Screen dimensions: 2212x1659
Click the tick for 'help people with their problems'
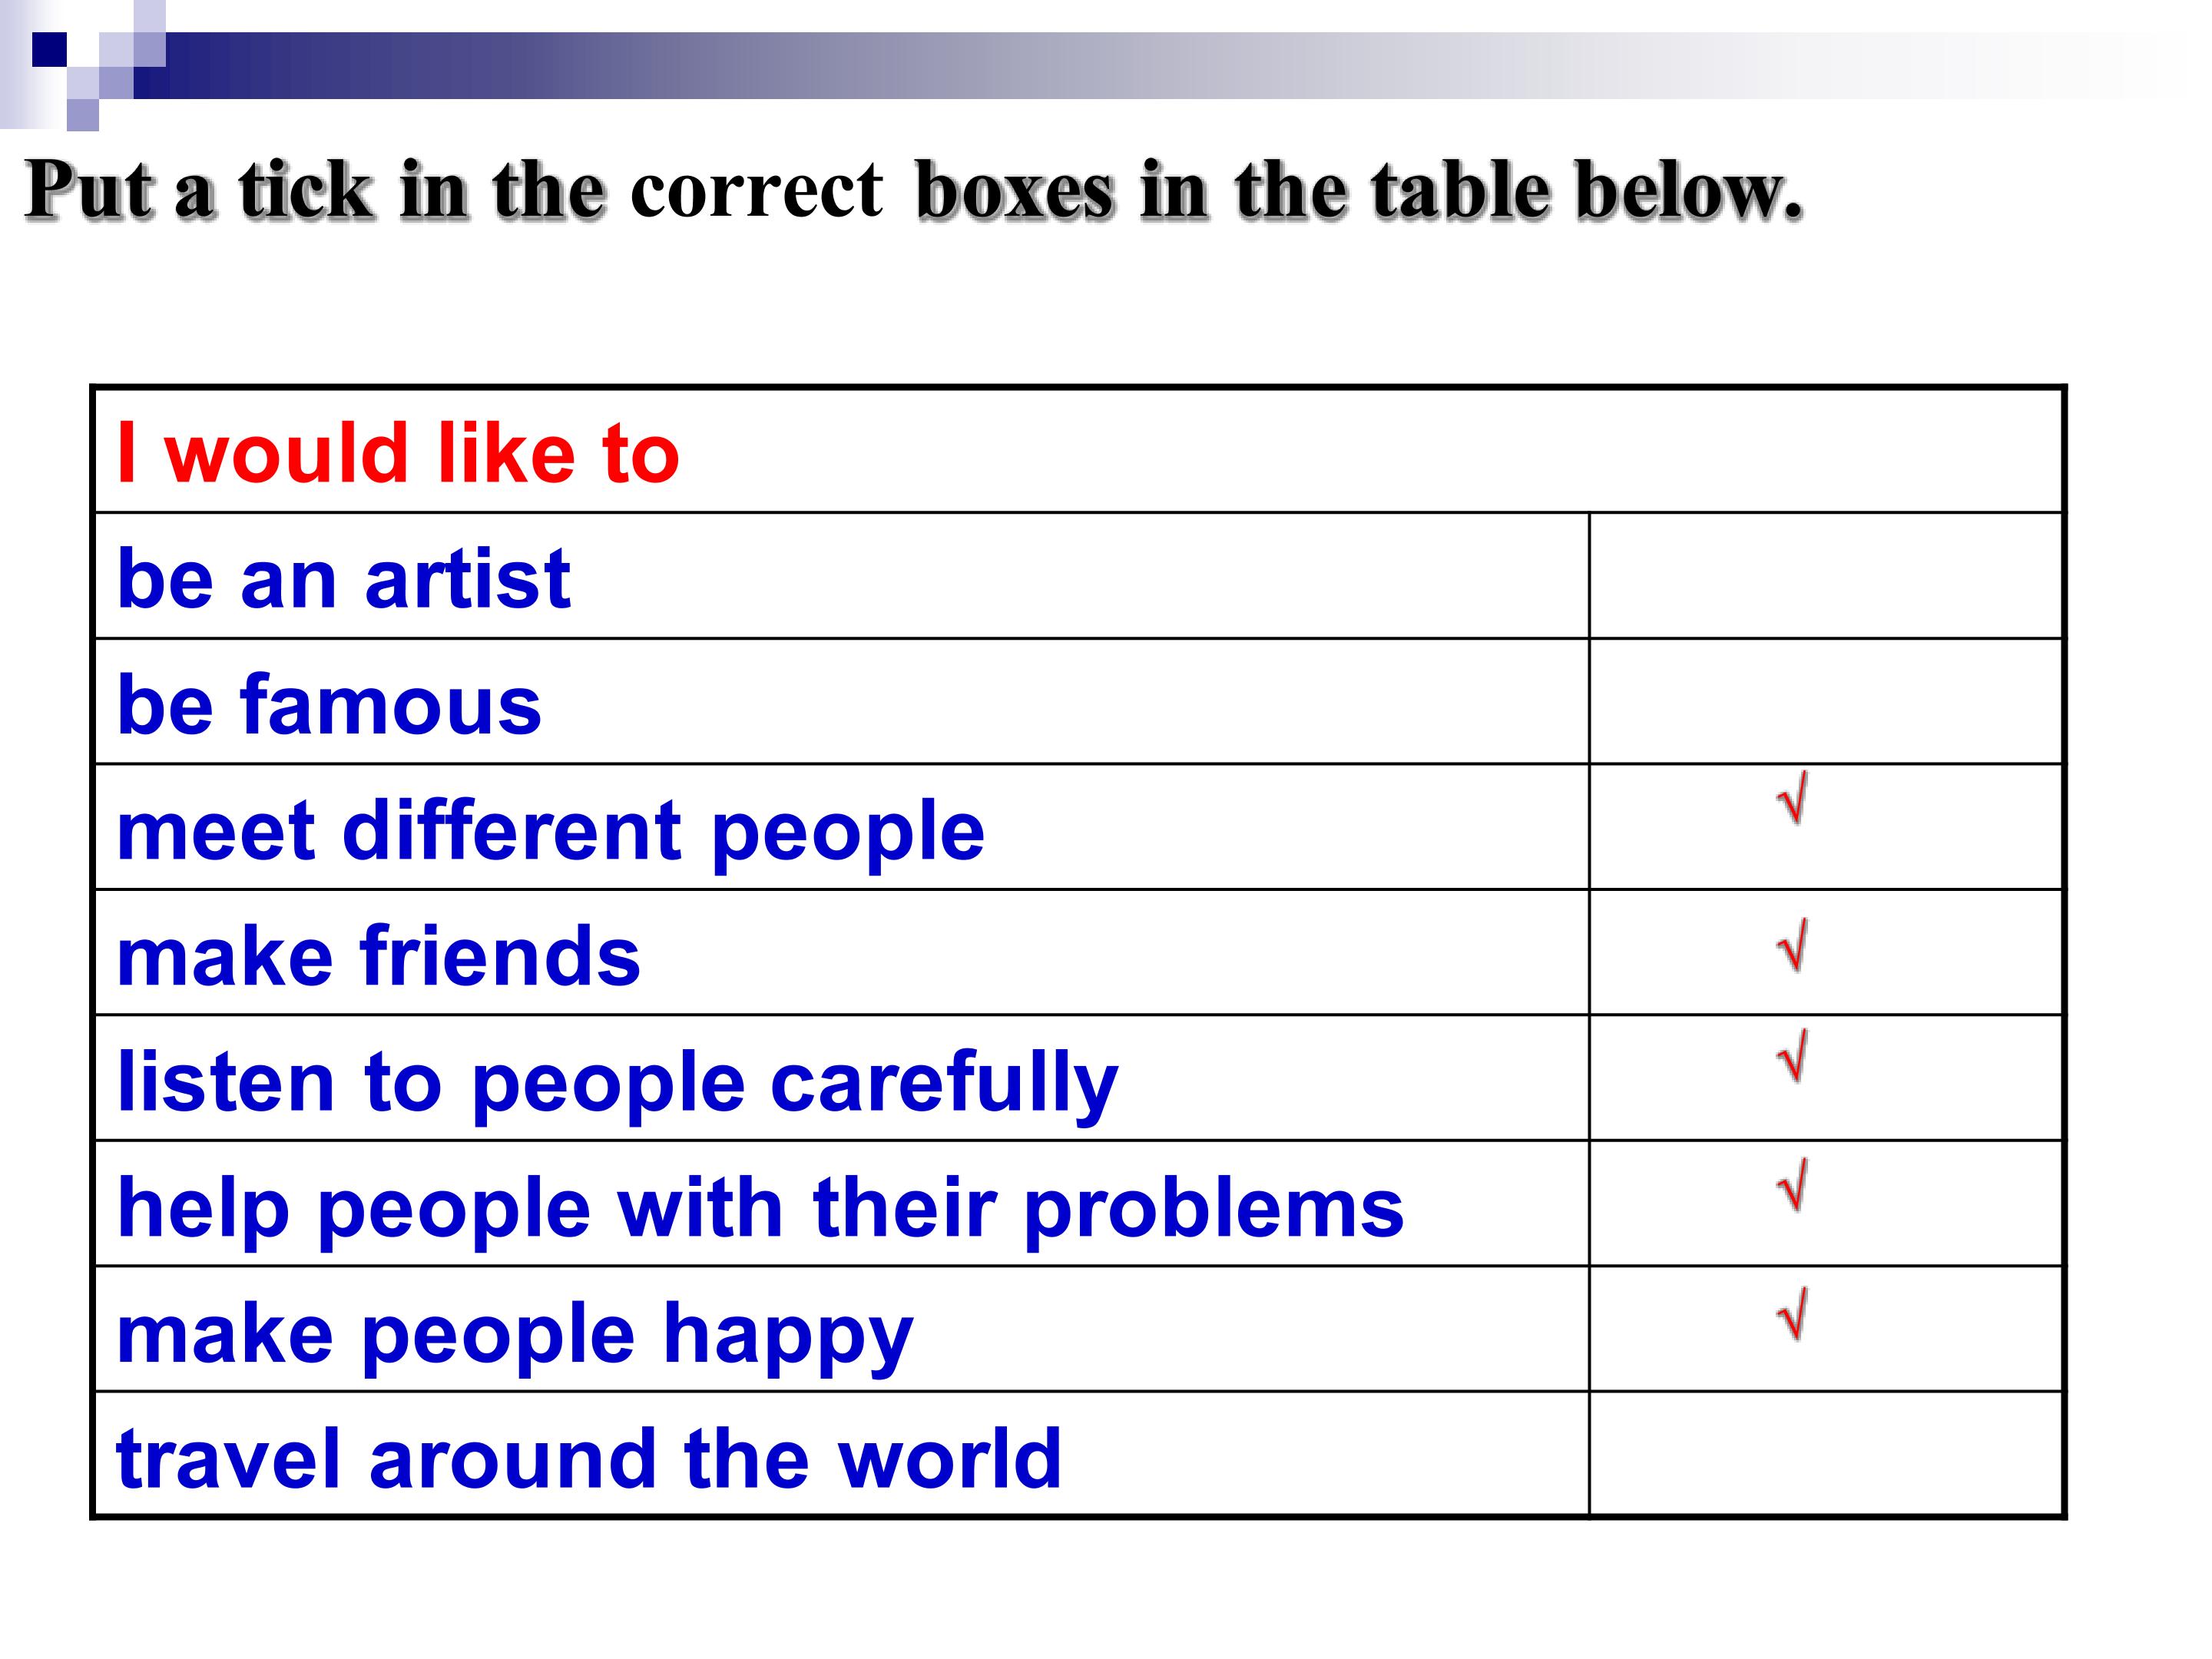coord(1793,1185)
